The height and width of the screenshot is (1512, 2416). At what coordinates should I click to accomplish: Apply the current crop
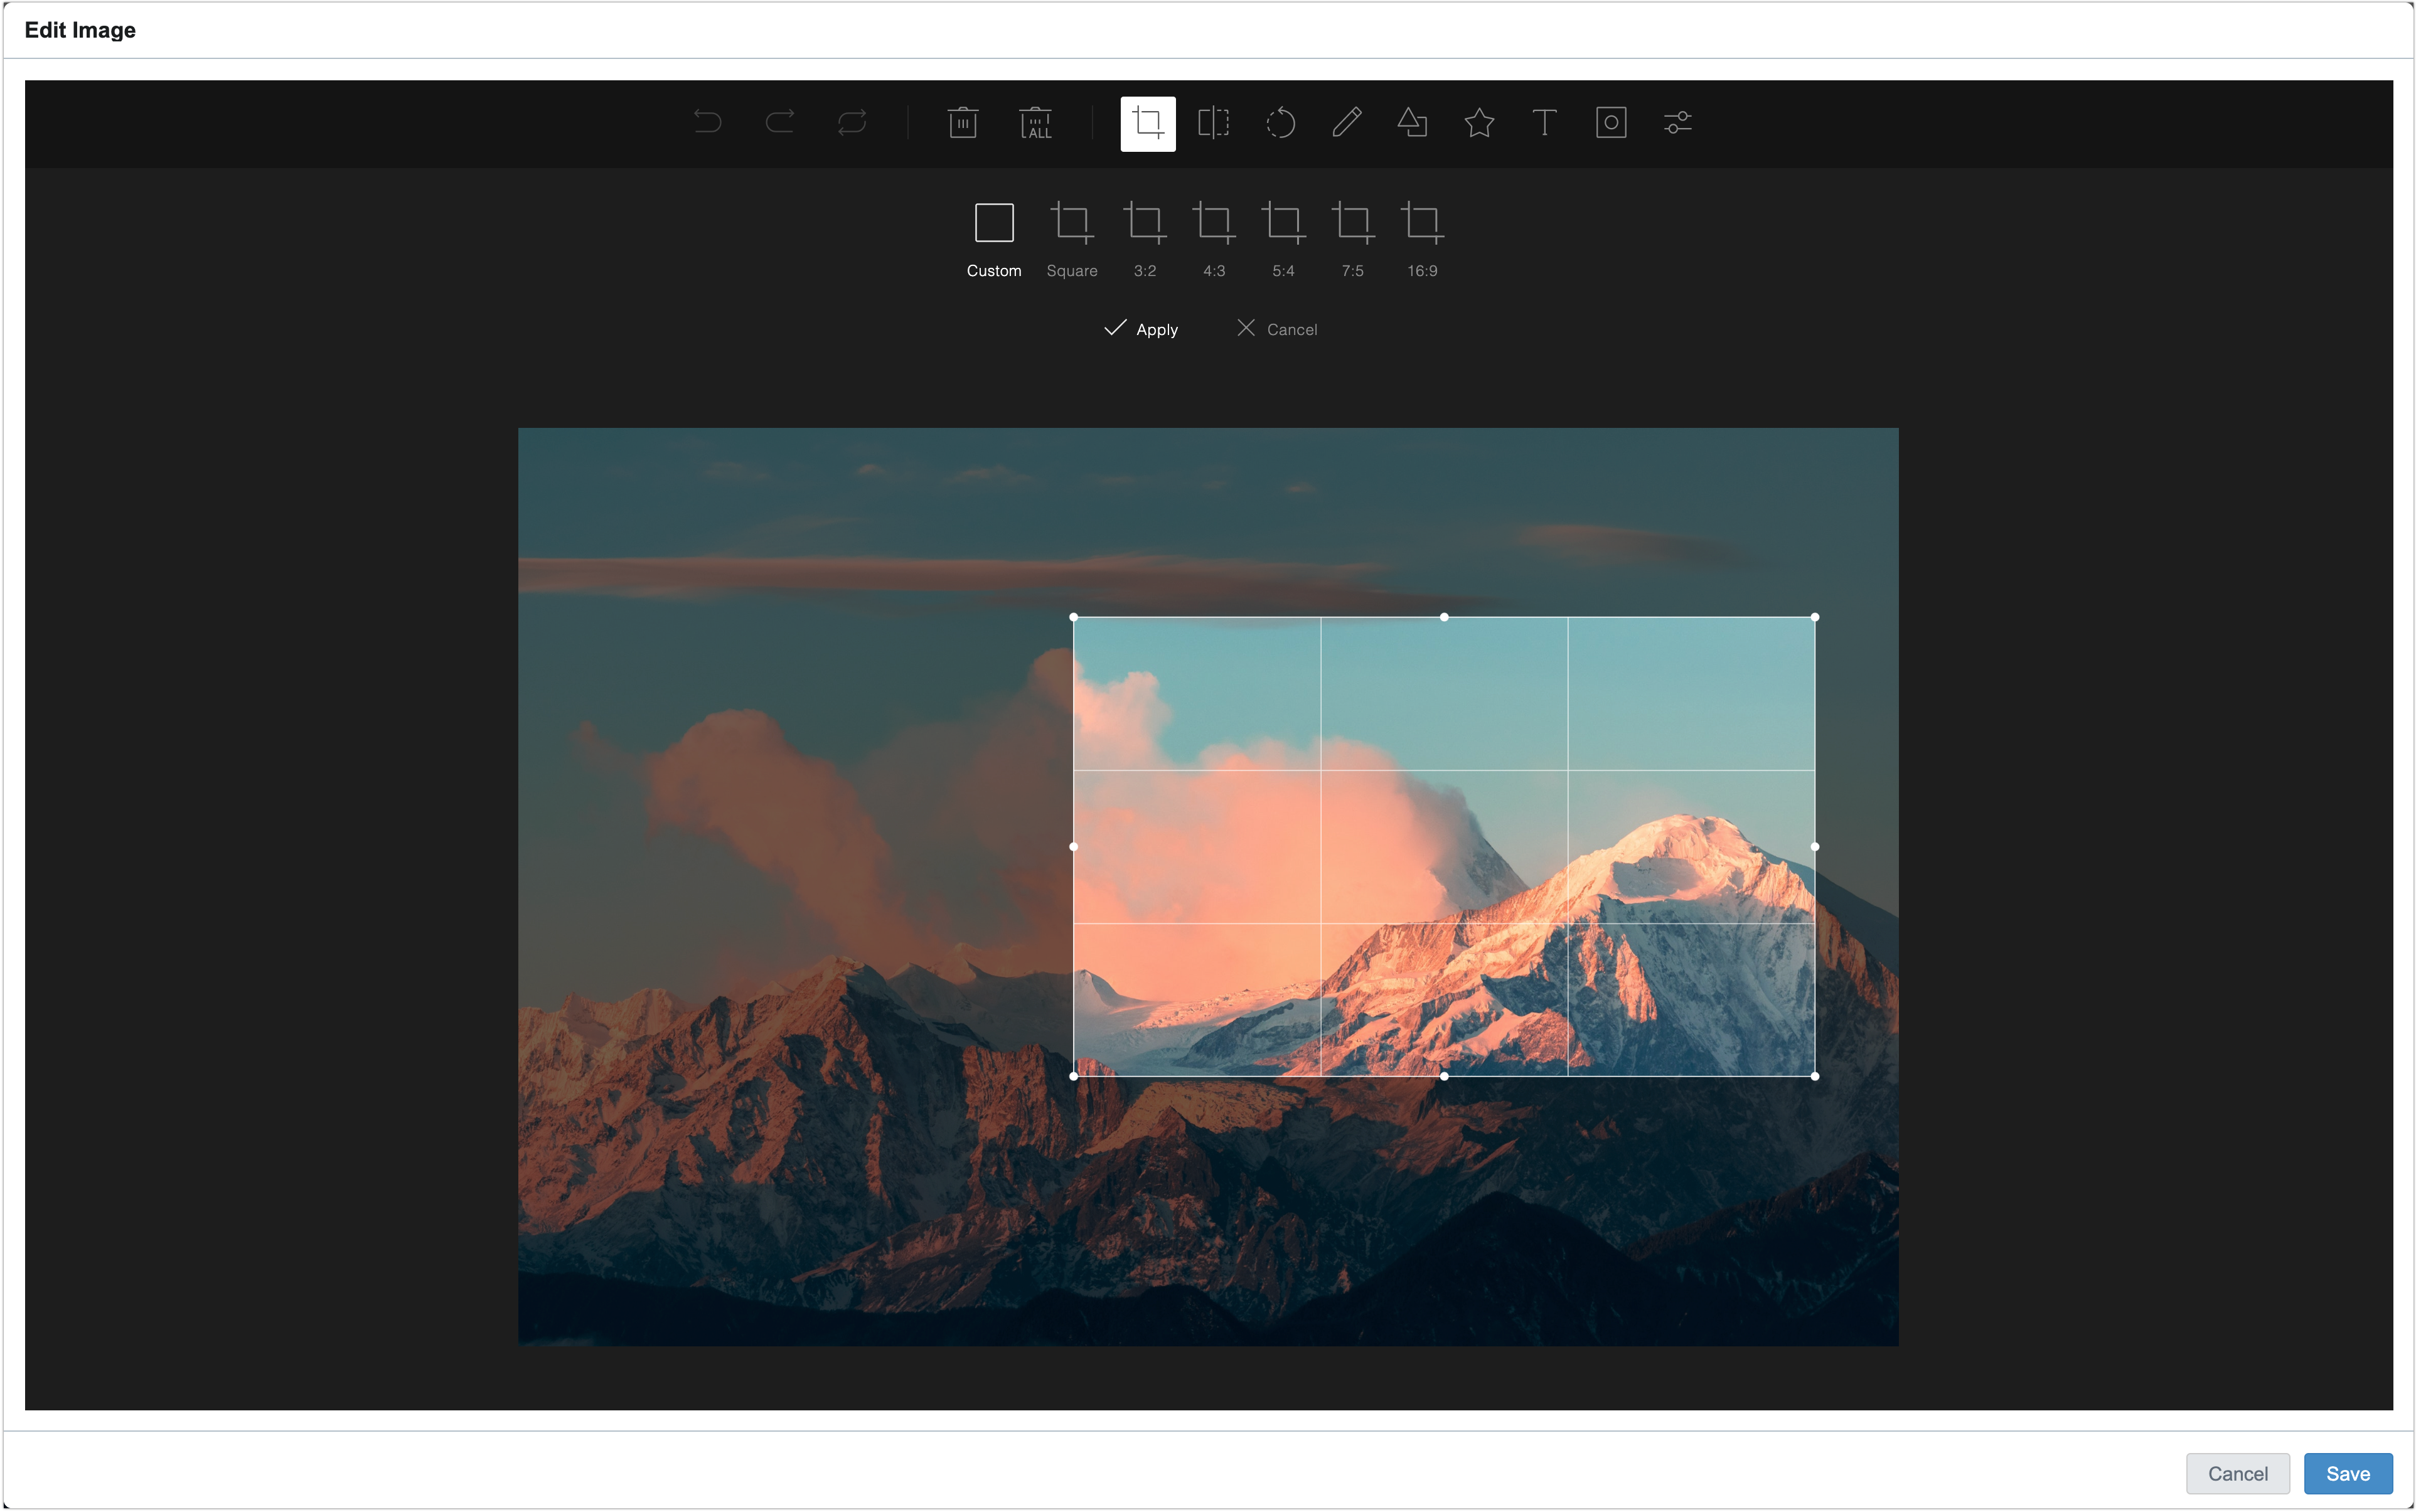pos(1143,328)
